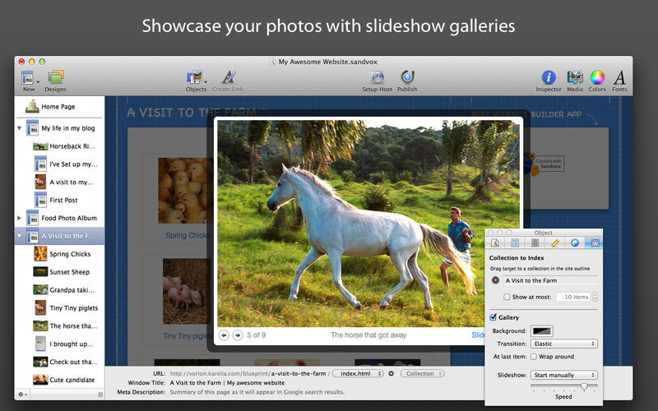Open Slideshow dropdown showing Start manually

tap(563, 375)
